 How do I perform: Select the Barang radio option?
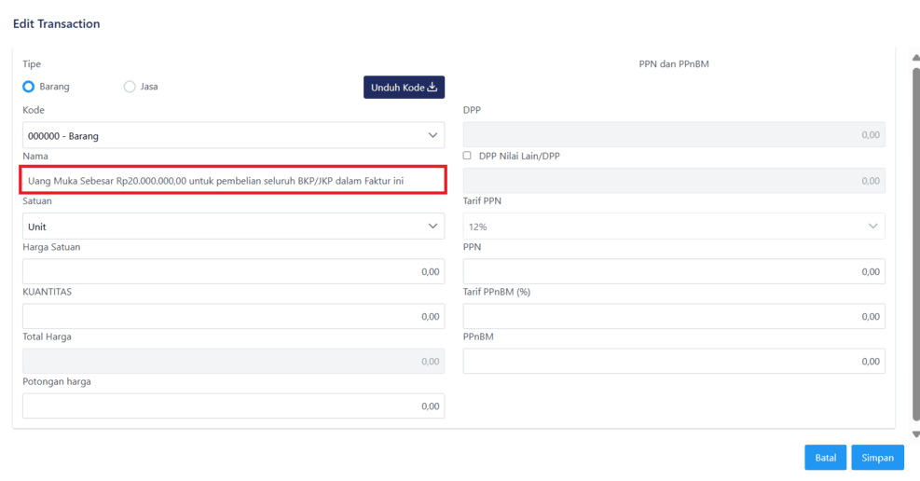29,87
